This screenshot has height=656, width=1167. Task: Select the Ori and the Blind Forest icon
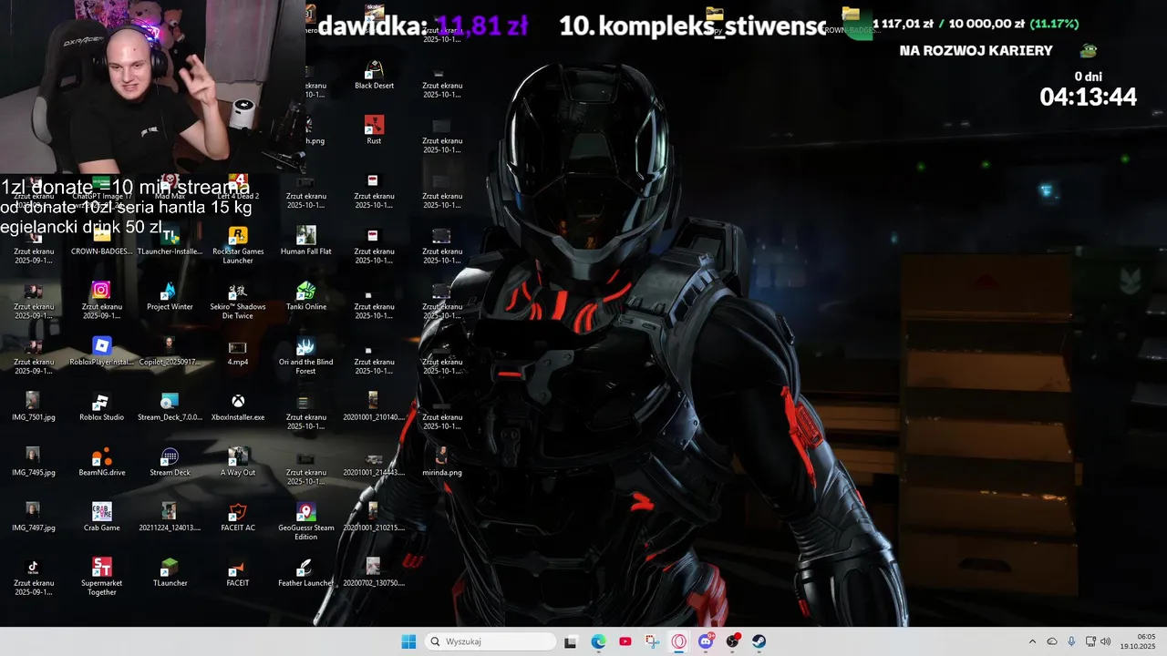[x=306, y=356]
